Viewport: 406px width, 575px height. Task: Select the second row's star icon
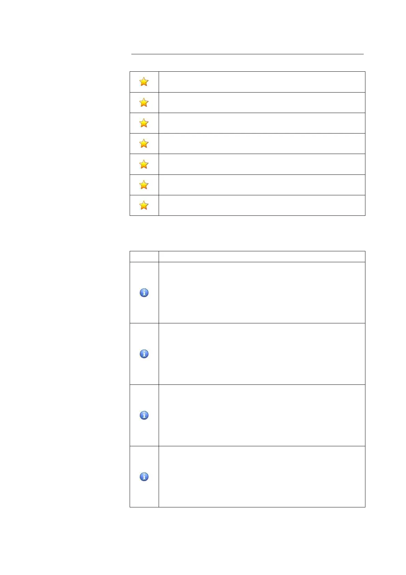pyautogui.click(x=144, y=102)
